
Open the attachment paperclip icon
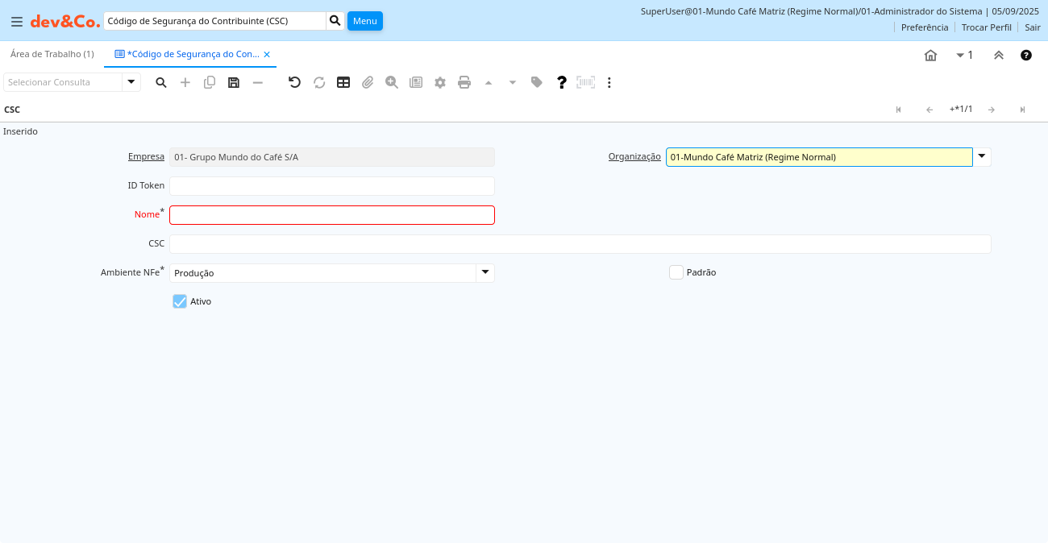[368, 82]
